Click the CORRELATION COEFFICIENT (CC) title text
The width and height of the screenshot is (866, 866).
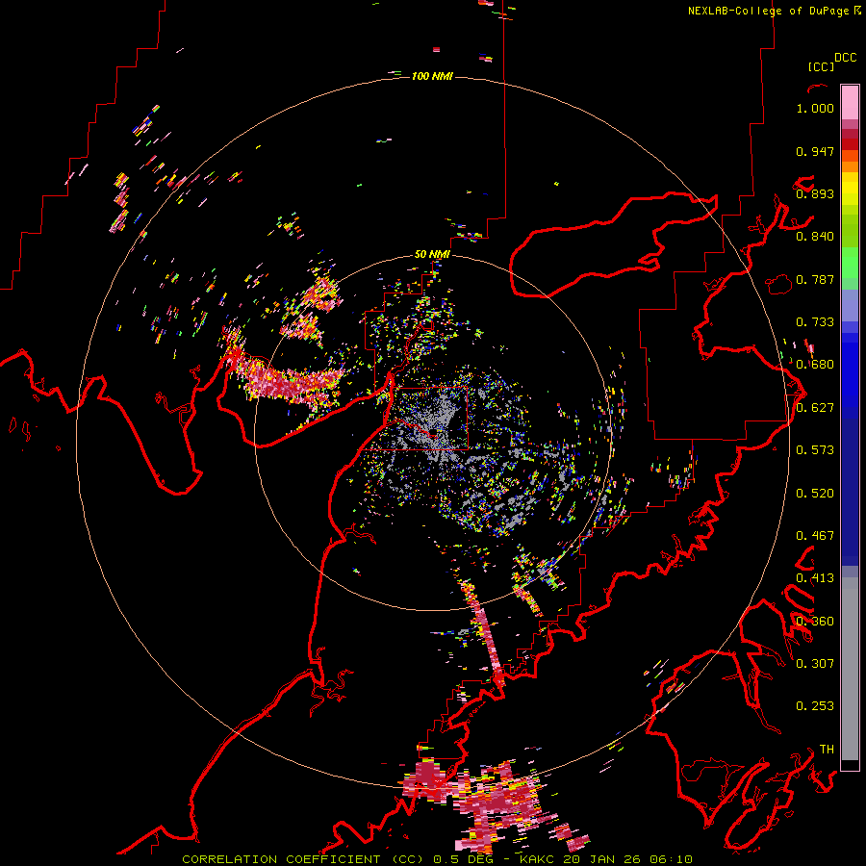coord(303,859)
